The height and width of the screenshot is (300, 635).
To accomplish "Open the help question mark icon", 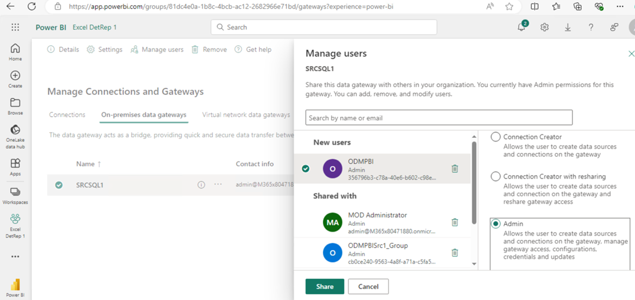I will pyautogui.click(x=591, y=27).
